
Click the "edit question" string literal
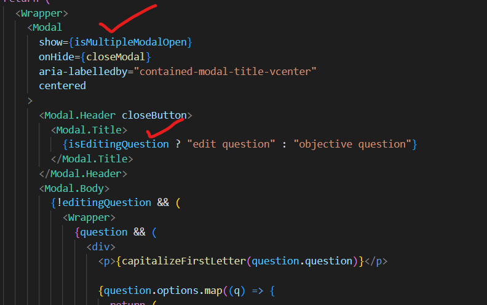point(231,144)
